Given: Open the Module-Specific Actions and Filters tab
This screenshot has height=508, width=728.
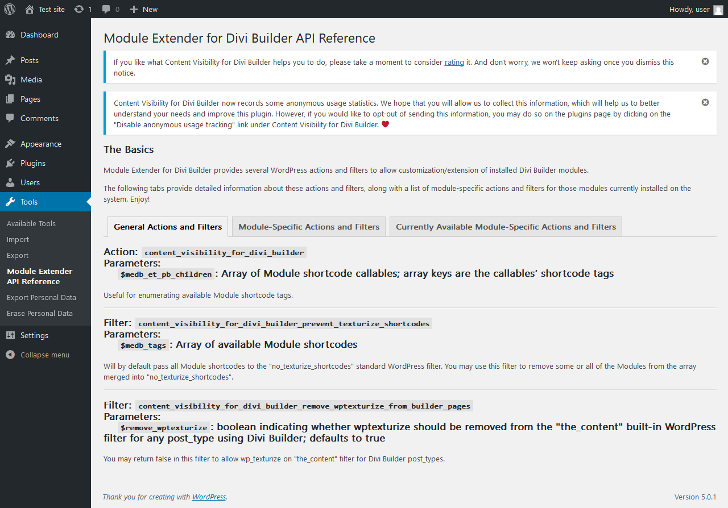Looking at the screenshot, I should (309, 227).
